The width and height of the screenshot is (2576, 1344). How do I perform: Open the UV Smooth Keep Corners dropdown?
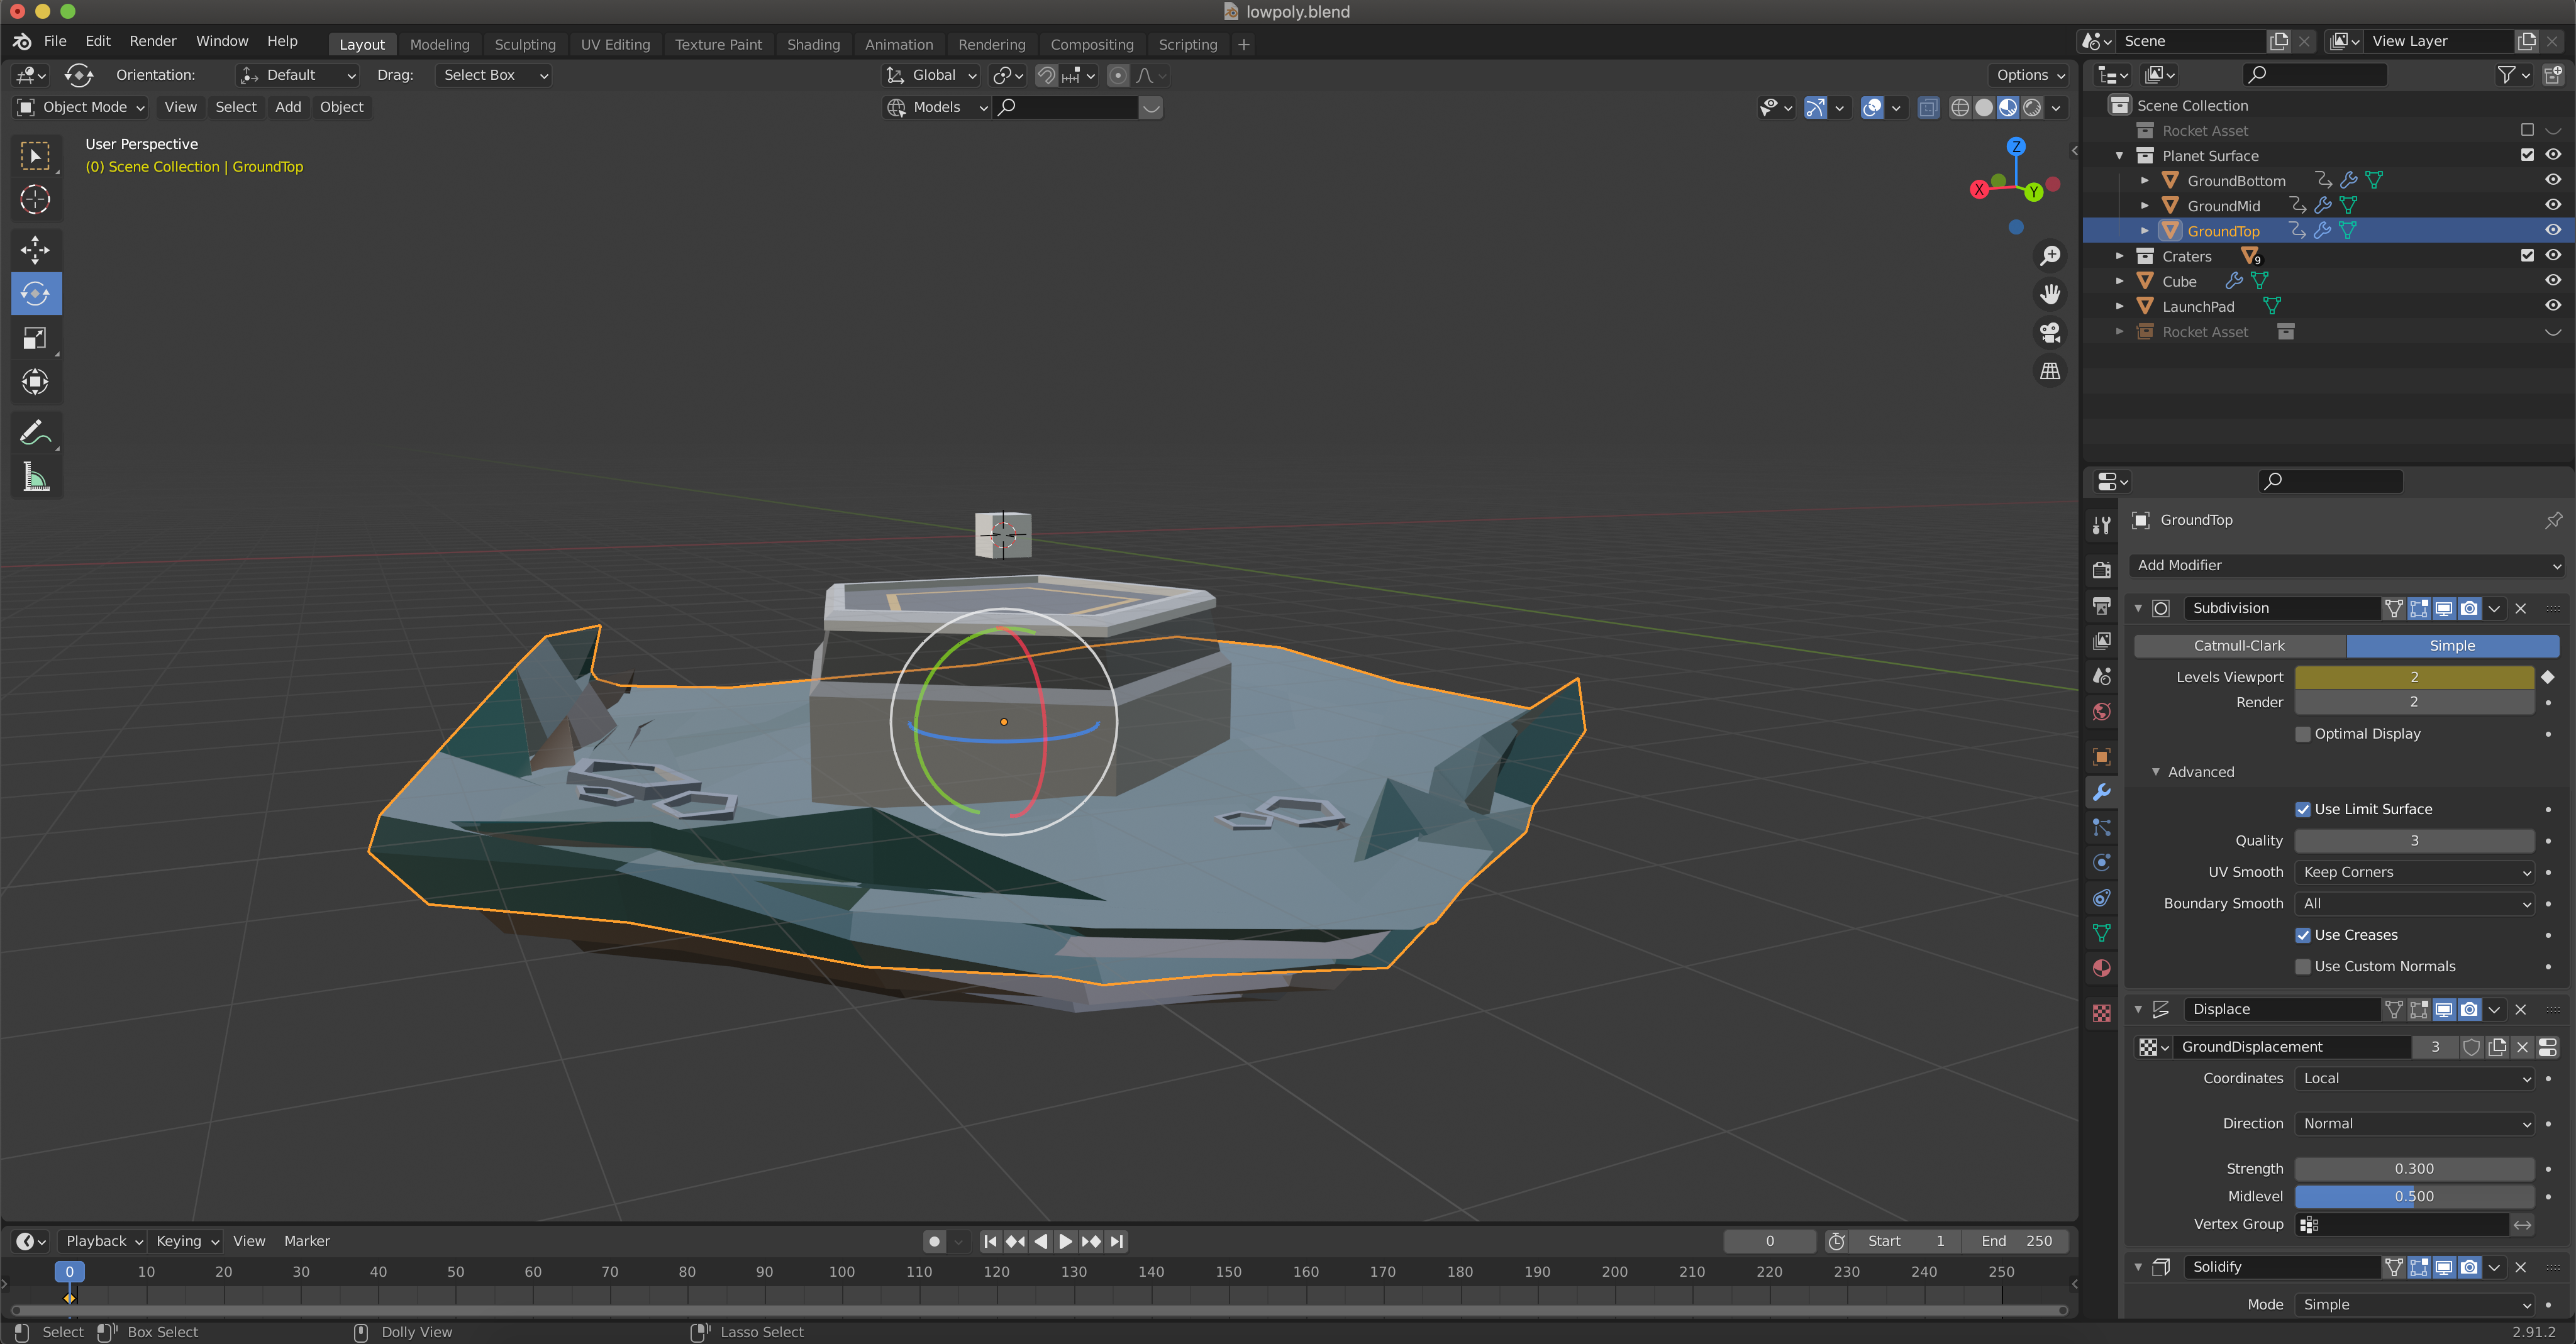[2414, 873]
